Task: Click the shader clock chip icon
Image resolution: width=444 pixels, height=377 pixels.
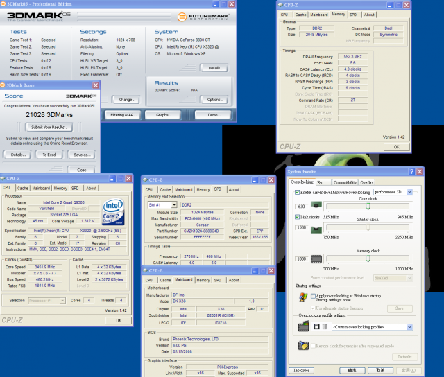Action: tap(316, 229)
